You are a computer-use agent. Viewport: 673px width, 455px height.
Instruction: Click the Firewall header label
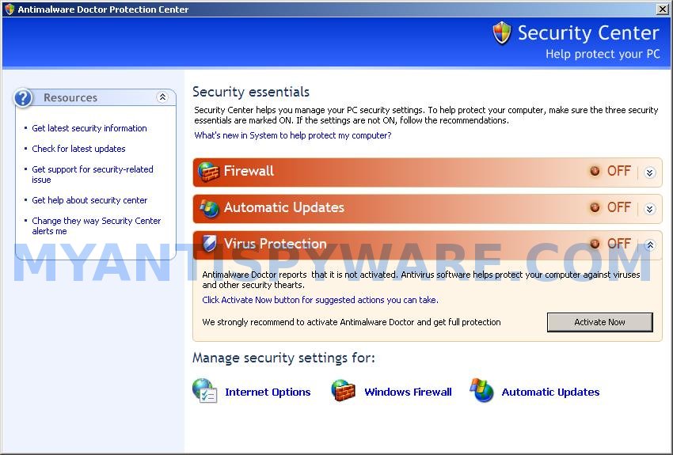click(249, 171)
